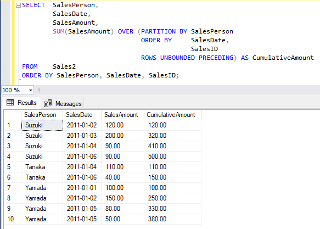Click the date cell 2011-01-03
320x229 pixels.
click(x=82, y=136)
